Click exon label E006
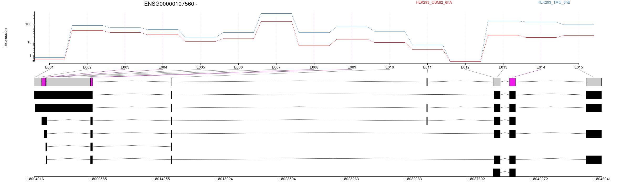630x183 pixels. click(238, 67)
